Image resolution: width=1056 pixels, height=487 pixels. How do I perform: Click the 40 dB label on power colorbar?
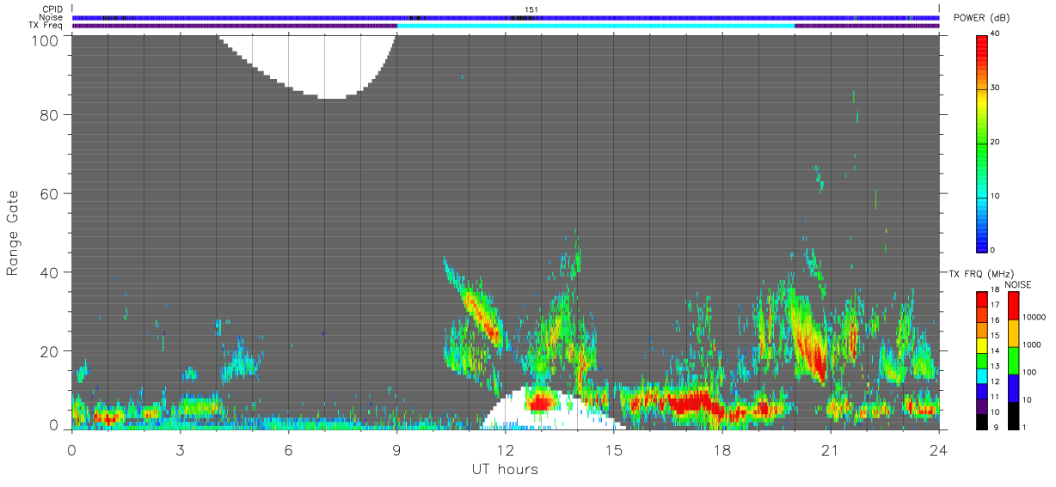coord(996,34)
